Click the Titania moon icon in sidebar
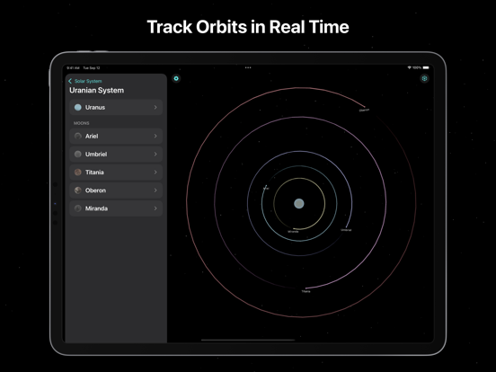Viewport: 496px width, 372px height. [x=78, y=173]
